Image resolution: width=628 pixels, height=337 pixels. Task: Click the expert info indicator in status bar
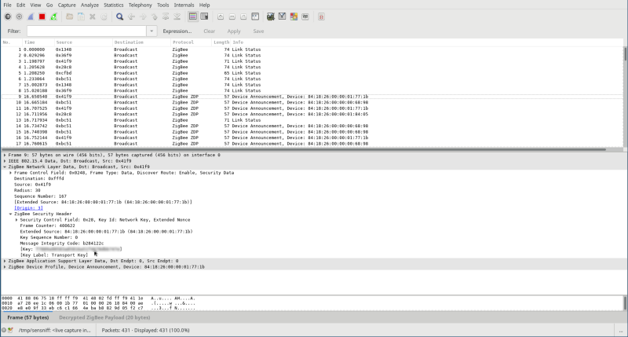[x=4, y=330]
